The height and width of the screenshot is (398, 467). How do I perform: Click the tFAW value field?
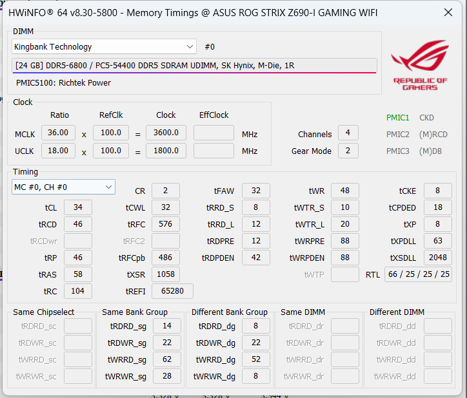point(256,191)
